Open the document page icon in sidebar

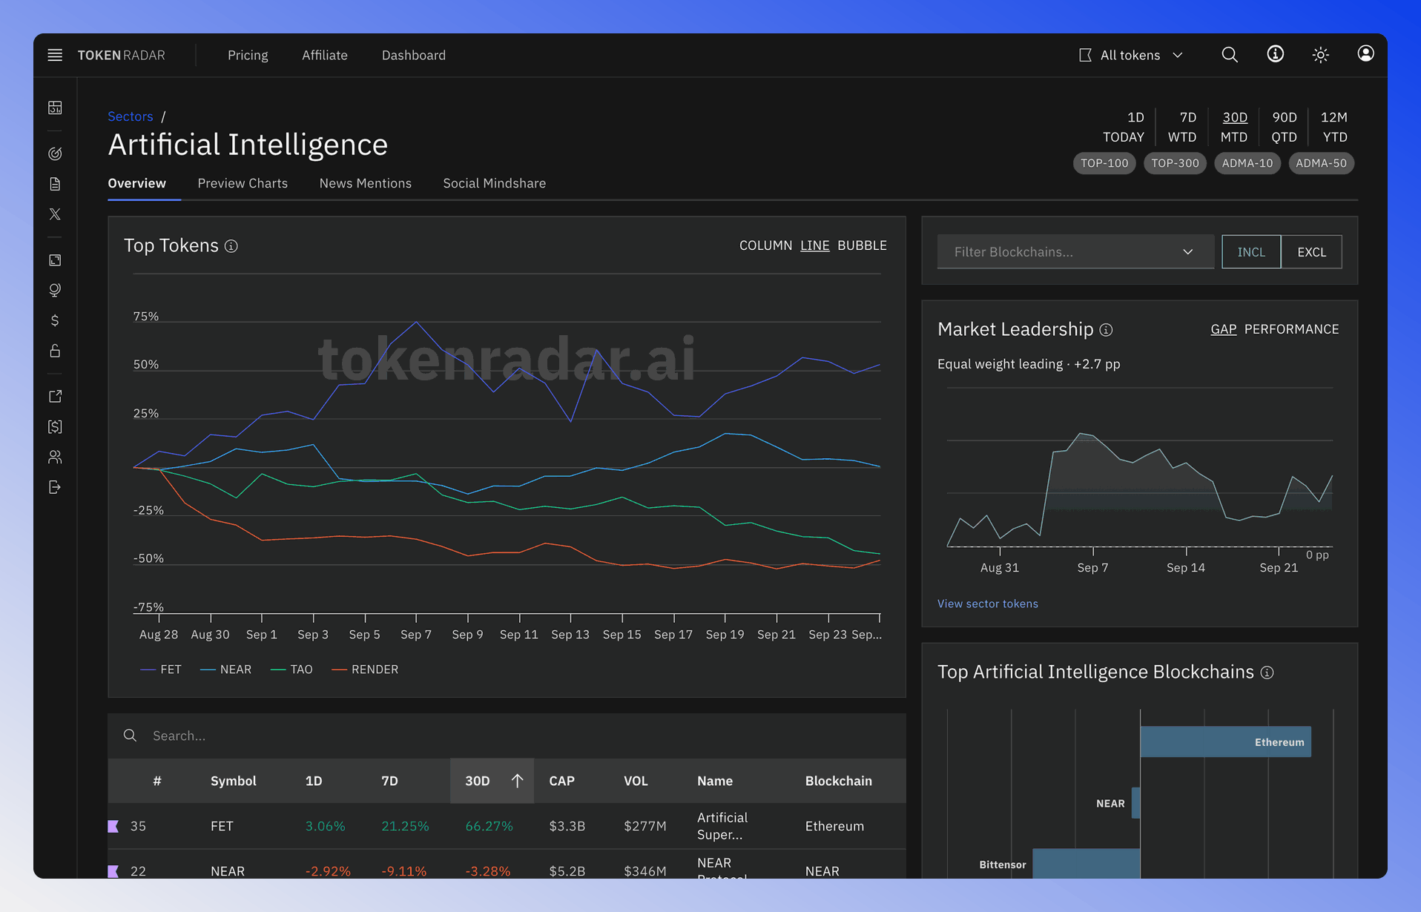tap(55, 184)
